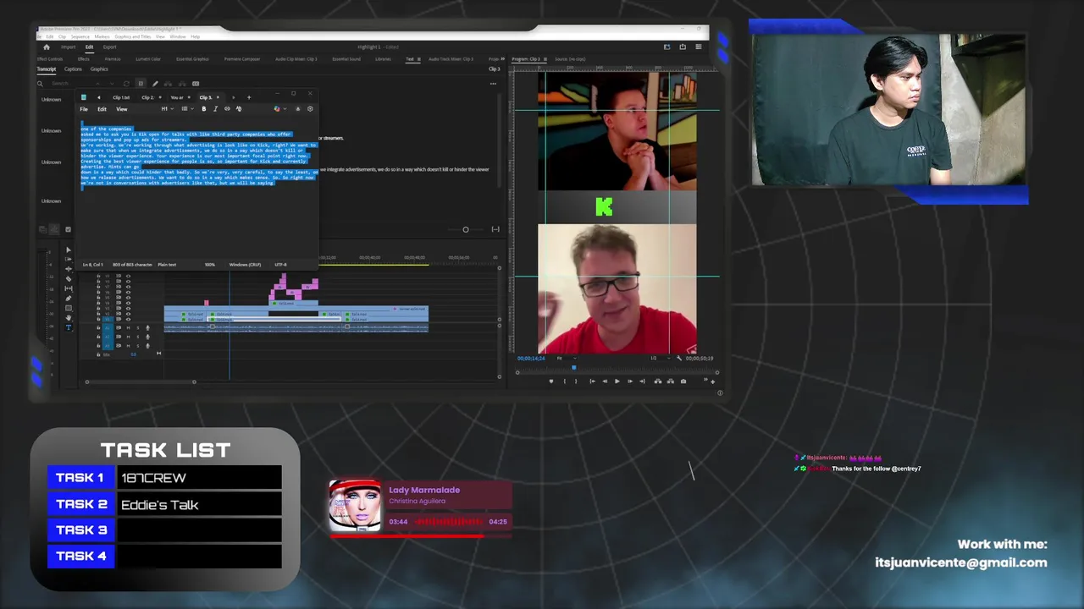1084x609 pixels.
Task: Switch to the Captions tab
Action: (x=73, y=69)
